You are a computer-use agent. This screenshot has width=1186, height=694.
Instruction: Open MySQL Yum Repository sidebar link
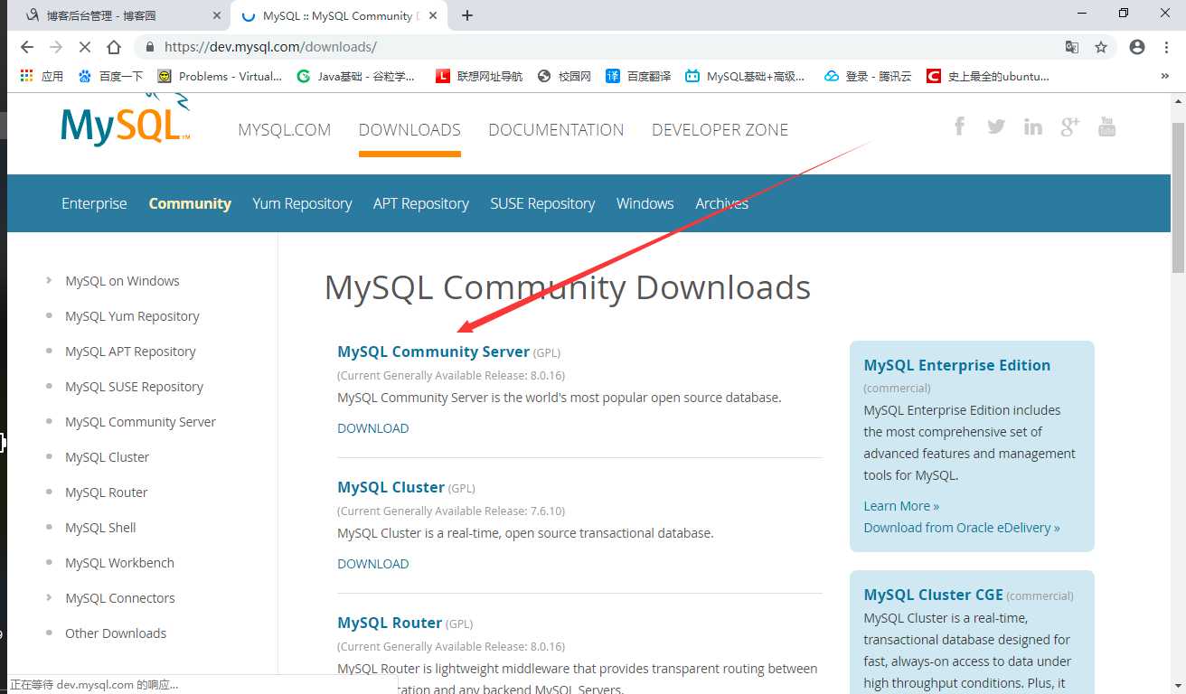[x=132, y=316]
